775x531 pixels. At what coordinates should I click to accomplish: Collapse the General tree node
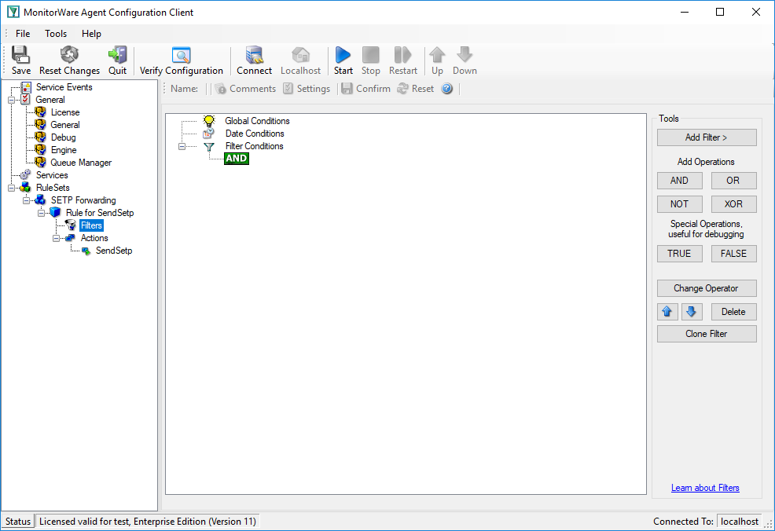point(11,100)
